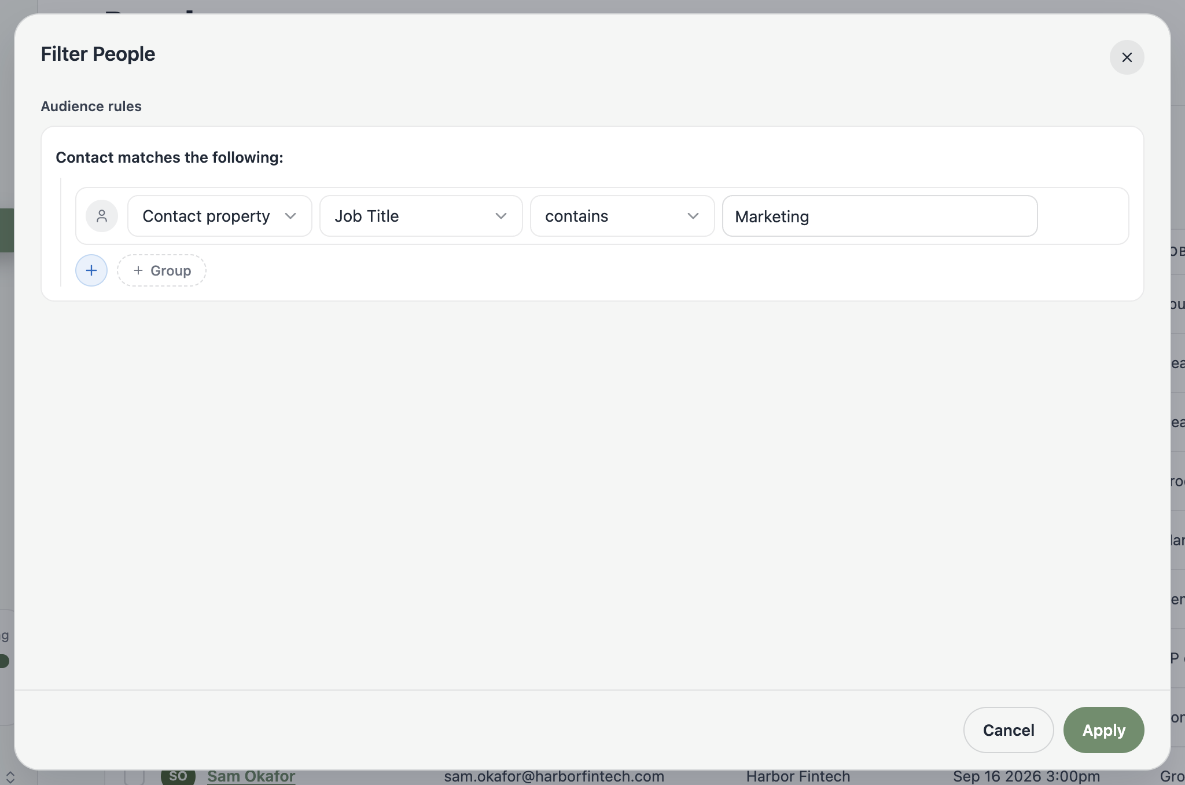Click 'Contact matches the following:' heading
The image size is (1185, 785).
(x=170, y=157)
